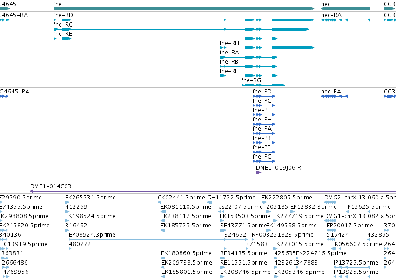Select the GH11722.5prime feature
Image resolution: width=396 pixels, height=279 pixels.
coord(209,202)
